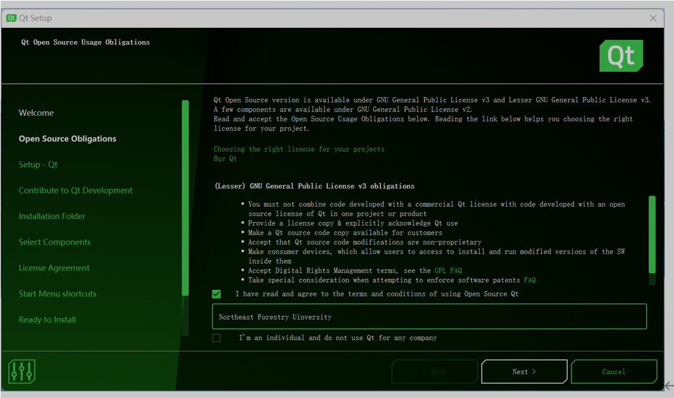The width and height of the screenshot is (674, 398).
Task: Click the Next button
Action: click(x=524, y=371)
